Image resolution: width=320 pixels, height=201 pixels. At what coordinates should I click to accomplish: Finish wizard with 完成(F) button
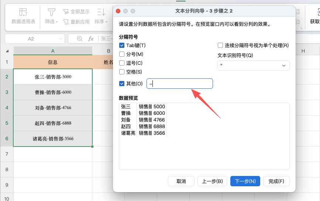coord(276,181)
